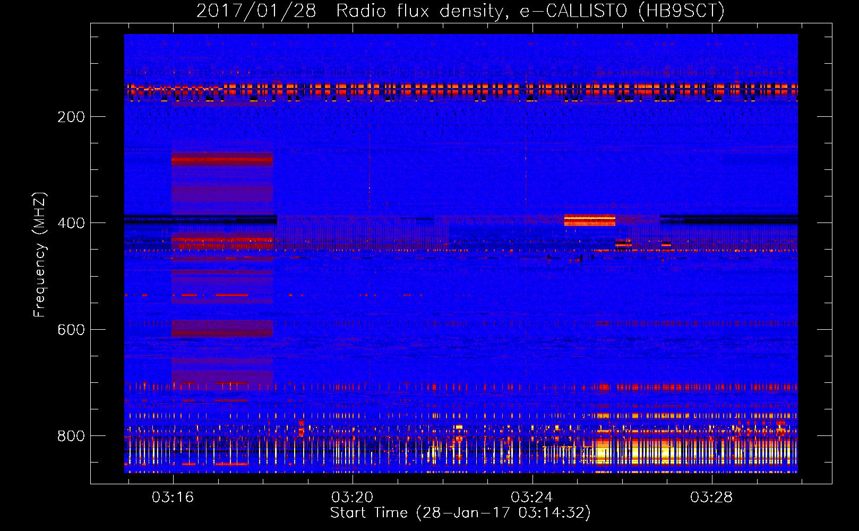859x531 pixels.
Task: Click the bright red-orange burst near 400 MHz
Action: [x=590, y=220]
